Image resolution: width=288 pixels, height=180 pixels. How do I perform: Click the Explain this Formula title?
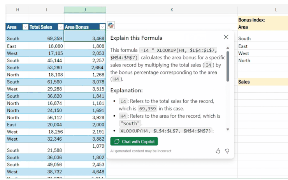coord(136,38)
